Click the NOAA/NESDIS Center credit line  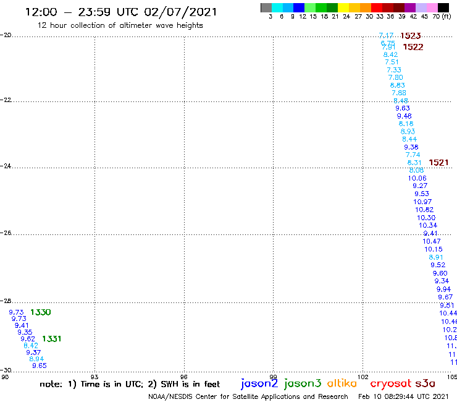[x=248, y=397]
